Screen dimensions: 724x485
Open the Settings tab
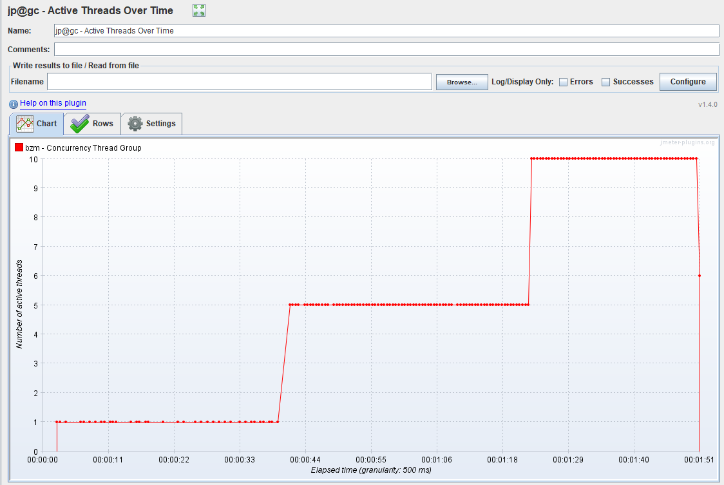pyautogui.click(x=151, y=124)
